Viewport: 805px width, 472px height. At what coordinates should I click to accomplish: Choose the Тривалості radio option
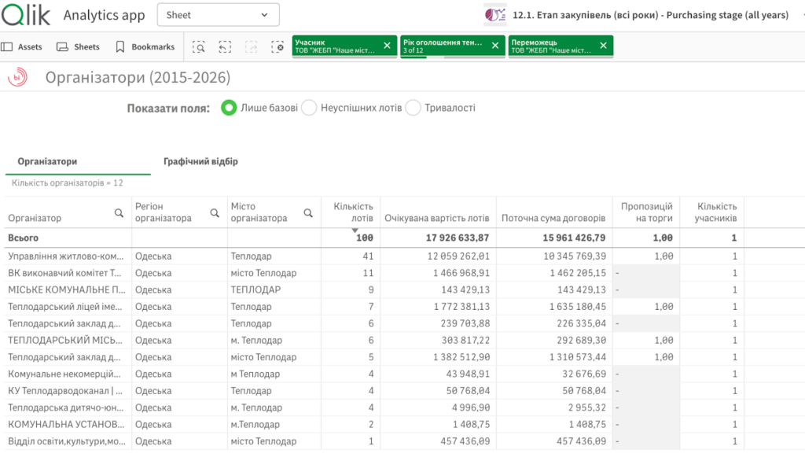coord(414,108)
